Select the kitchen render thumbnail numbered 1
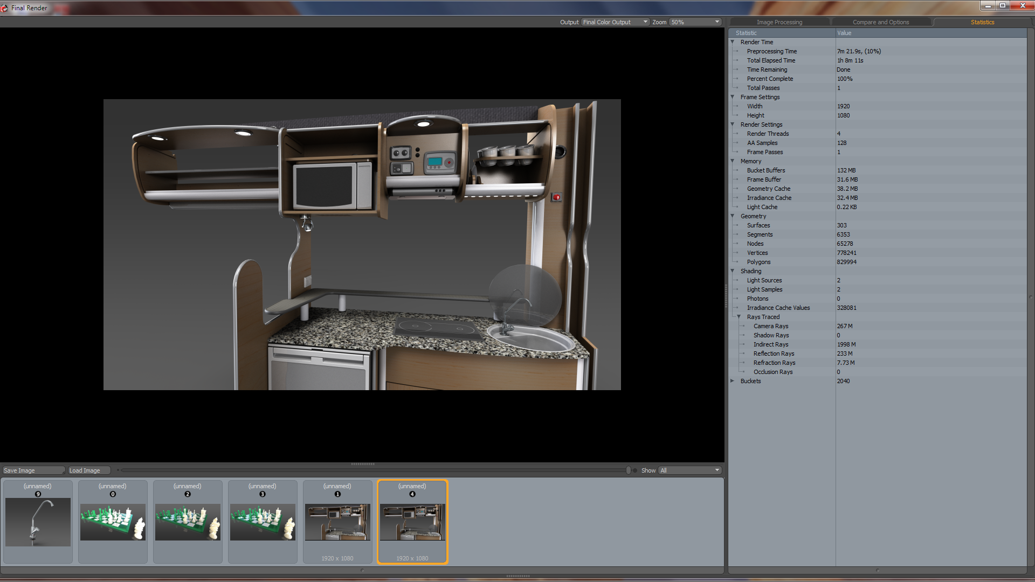Viewport: 1035px width, 582px height. click(337, 522)
